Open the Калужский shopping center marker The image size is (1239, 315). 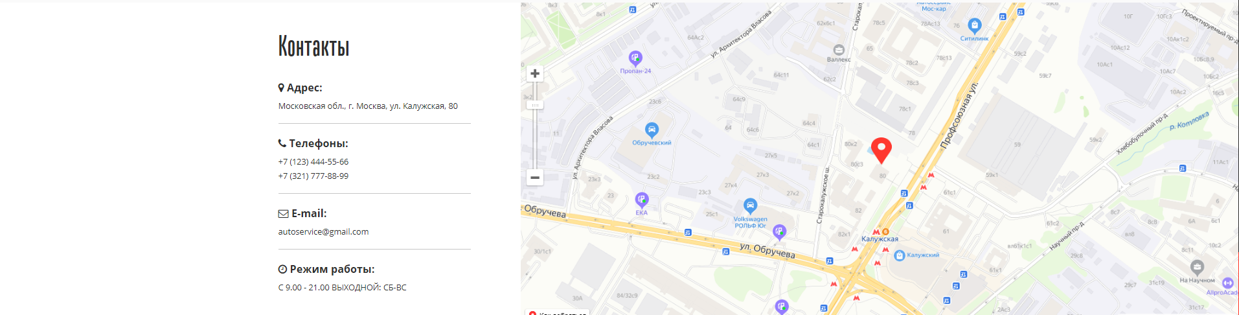point(899,255)
